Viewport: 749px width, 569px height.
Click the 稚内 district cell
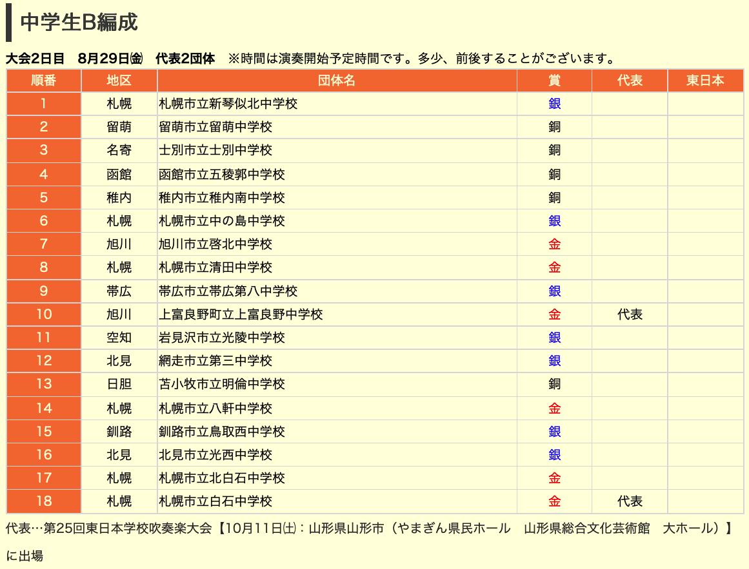pos(119,197)
